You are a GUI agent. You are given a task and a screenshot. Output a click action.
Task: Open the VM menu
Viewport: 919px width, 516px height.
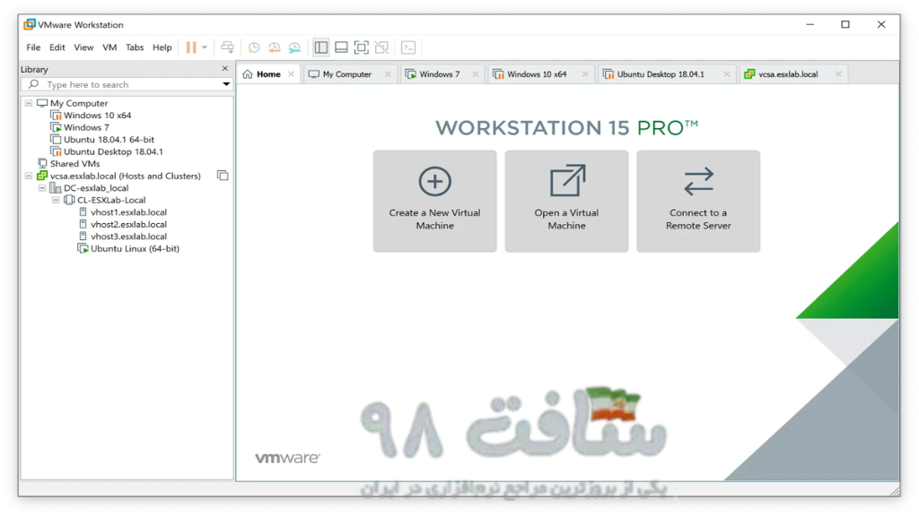[x=109, y=47]
